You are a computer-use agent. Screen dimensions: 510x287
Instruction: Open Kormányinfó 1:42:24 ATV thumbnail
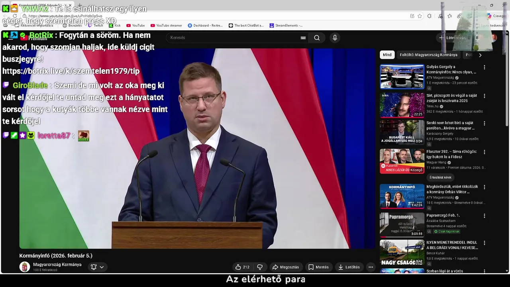coord(402,196)
